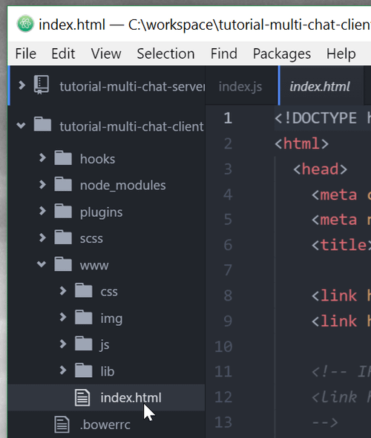Click the node_modules folder icon
Image resolution: width=371 pixels, height=438 pixels.
point(63,184)
